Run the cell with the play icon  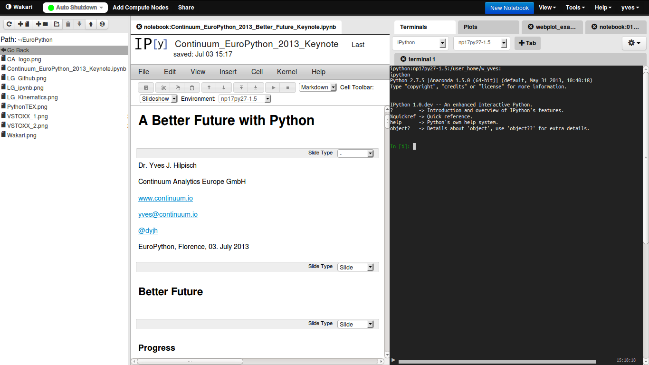point(273,87)
